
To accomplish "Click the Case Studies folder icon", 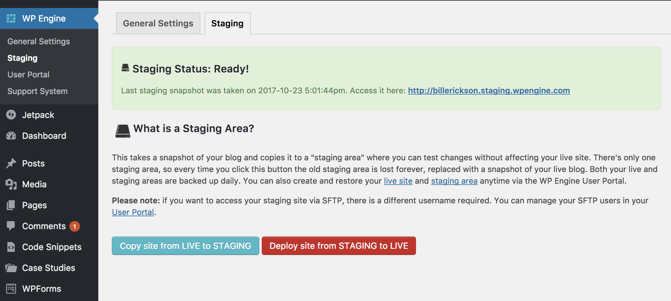I will point(11,268).
